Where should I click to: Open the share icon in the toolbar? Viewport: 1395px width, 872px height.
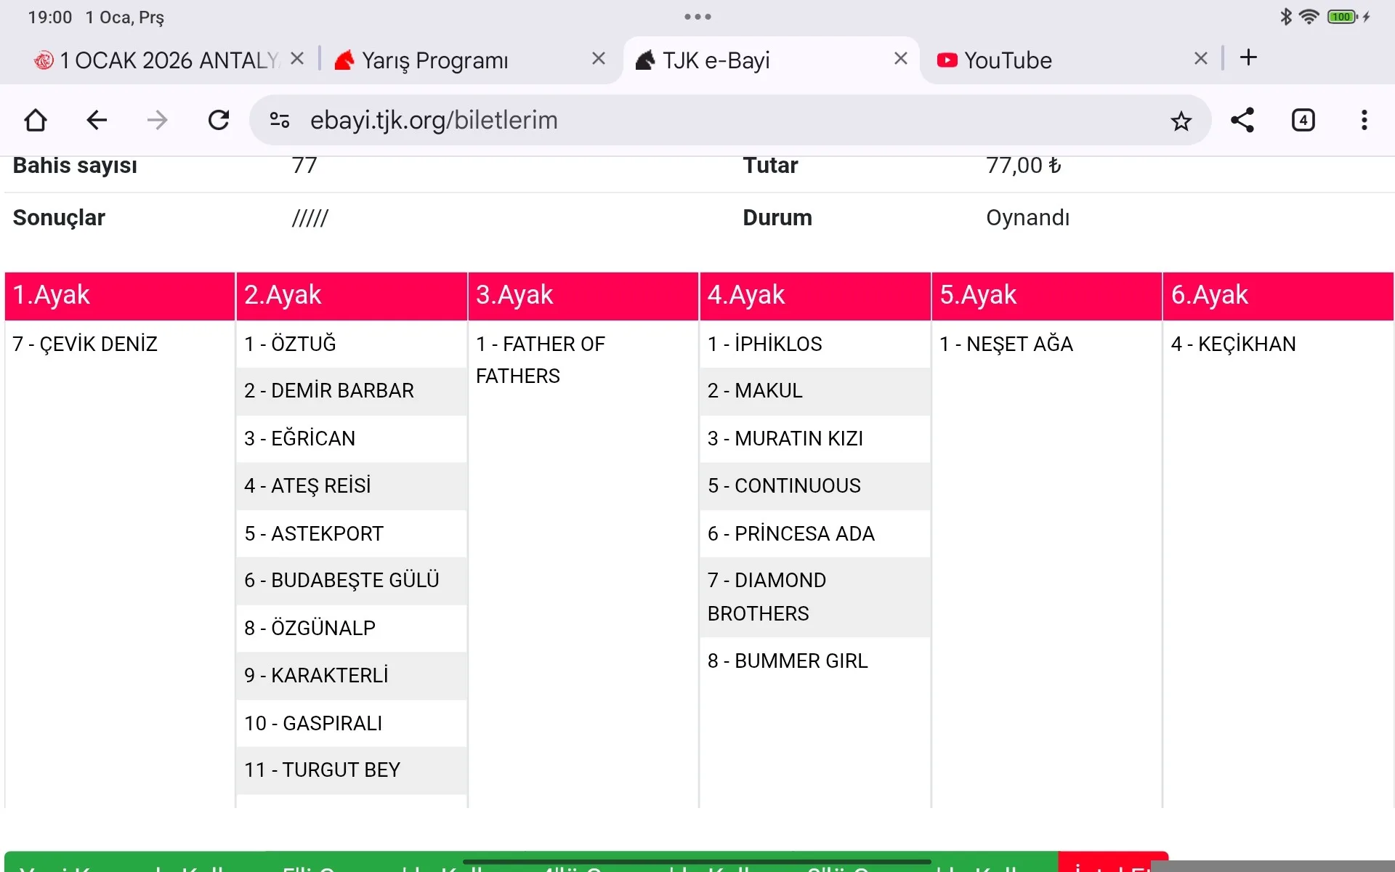coord(1242,120)
